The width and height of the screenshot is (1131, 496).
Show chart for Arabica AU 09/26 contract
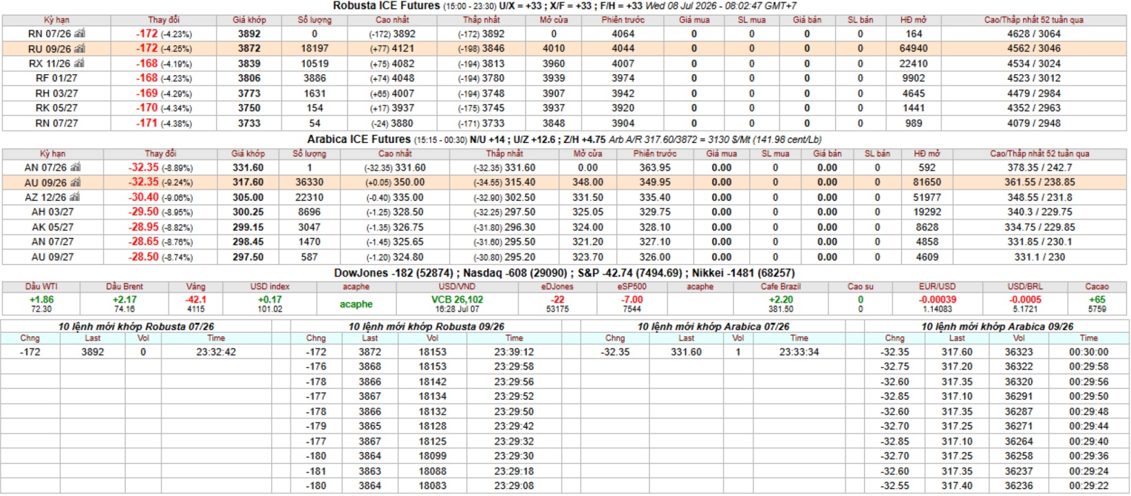click(76, 182)
